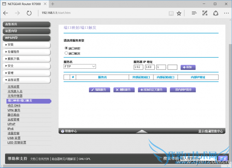232x168 pixels.
Task: Collapse the 高级设置 sidebar section
Action: pyautogui.click(x=27, y=80)
